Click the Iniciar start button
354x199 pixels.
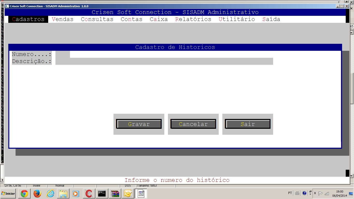coord(8,193)
